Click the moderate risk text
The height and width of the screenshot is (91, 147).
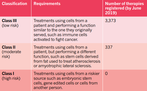(x=11, y=54)
